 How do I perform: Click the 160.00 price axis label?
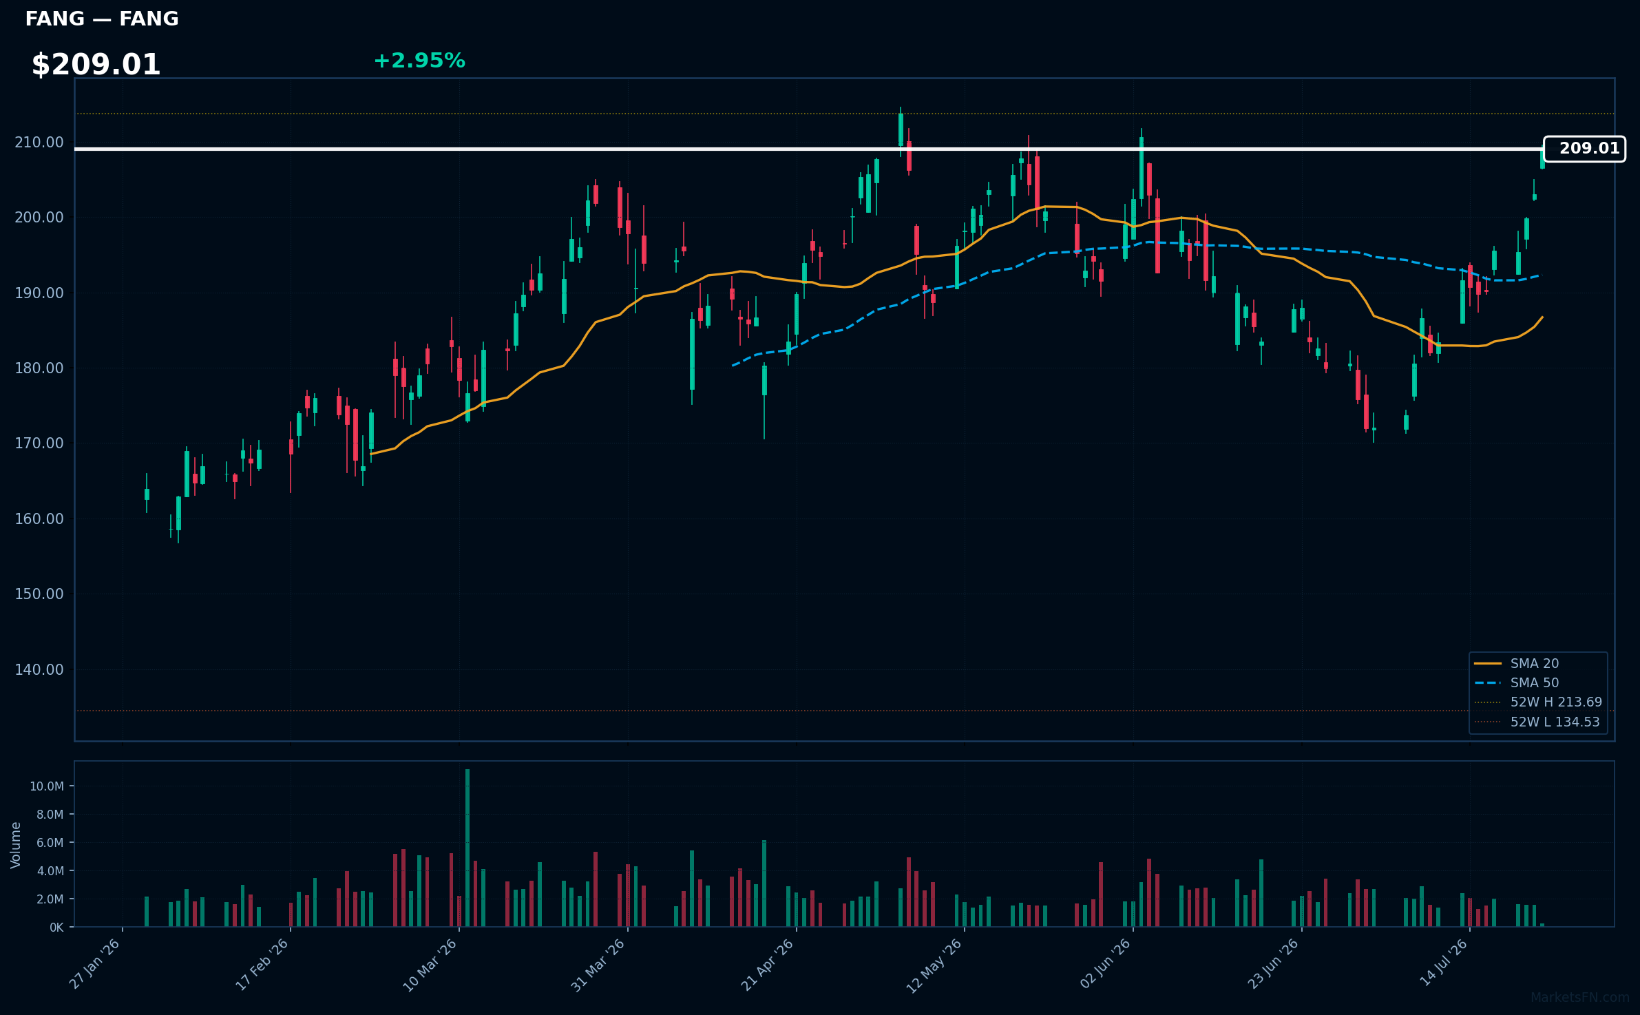[39, 519]
